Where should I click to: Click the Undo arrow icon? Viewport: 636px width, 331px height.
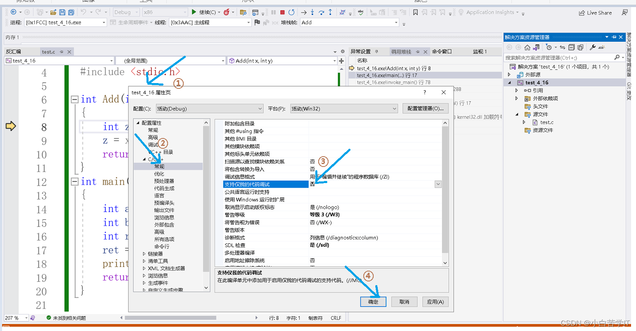83,12
